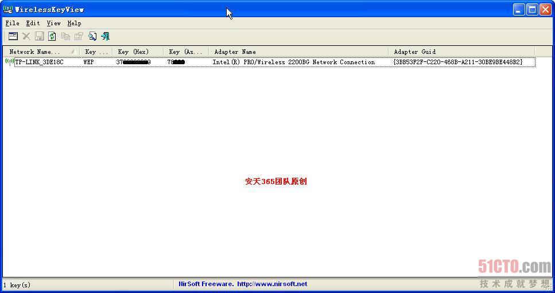Click the WEP key type cell

(88, 62)
